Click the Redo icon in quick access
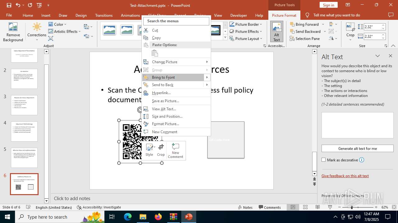The width and height of the screenshot is (398, 223). (30, 5)
